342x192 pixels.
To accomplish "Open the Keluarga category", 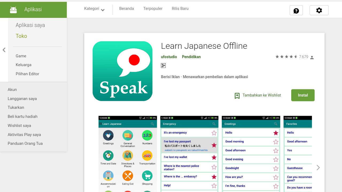I will click(24, 65).
